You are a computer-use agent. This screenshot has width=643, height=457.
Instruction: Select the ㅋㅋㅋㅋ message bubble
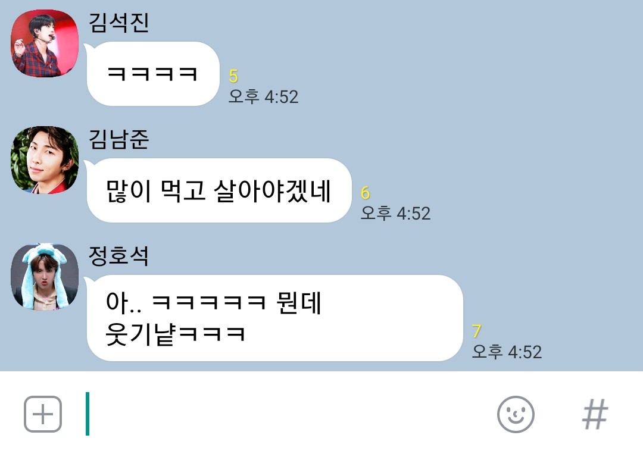click(x=152, y=74)
